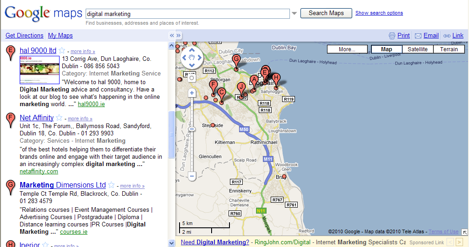Click the chain Link icon
Screen dimensions: 469x247
click(447, 36)
